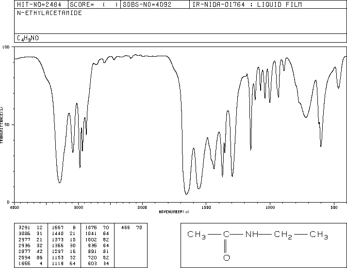The height and width of the screenshot is (268, 347).
Task: Click the 1500 x-axis tick label
Action: [x=206, y=207]
